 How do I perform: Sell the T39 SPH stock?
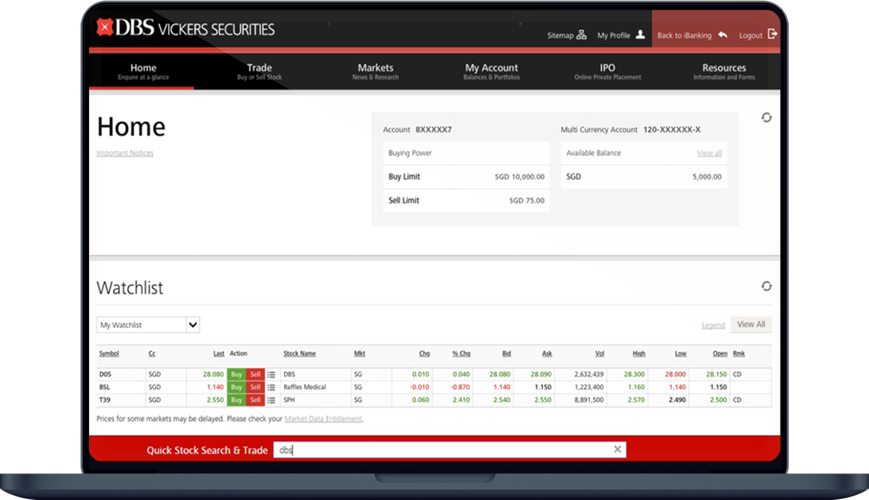[x=255, y=400]
